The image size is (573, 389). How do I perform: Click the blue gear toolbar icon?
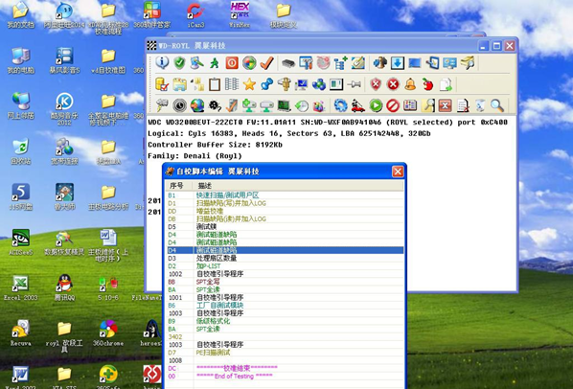tap(340, 106)
